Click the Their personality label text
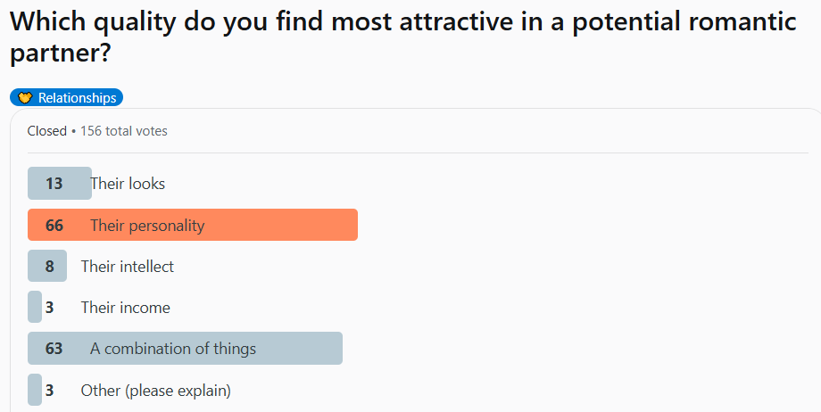821x412 pixels. [147, 225]
